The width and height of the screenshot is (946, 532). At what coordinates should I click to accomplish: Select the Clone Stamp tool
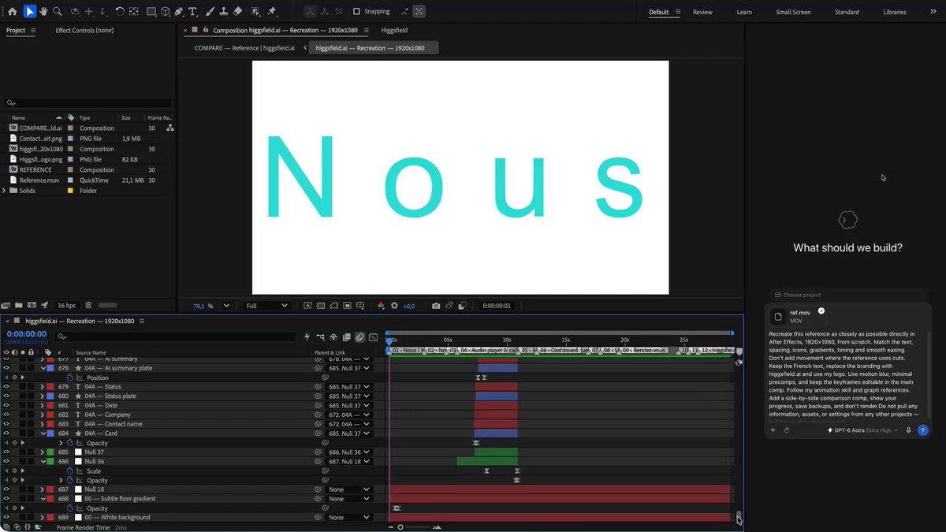point(225,12)
